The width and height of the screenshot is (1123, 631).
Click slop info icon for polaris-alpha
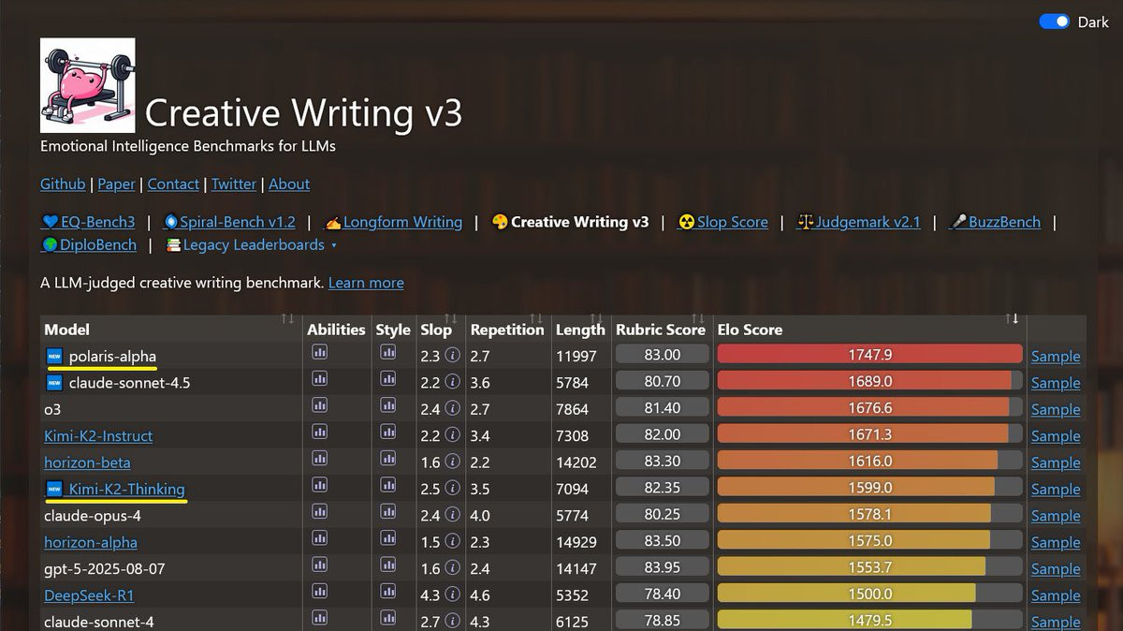tap(452, 356)
